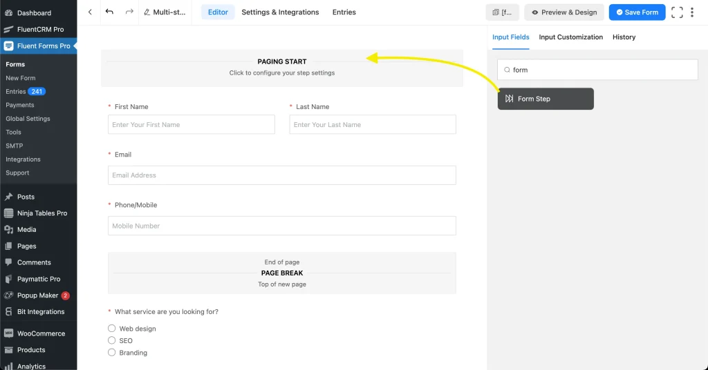Click the redo arrow icon
The width and height of the screenshot is (708, 370).
pos(129,12)
